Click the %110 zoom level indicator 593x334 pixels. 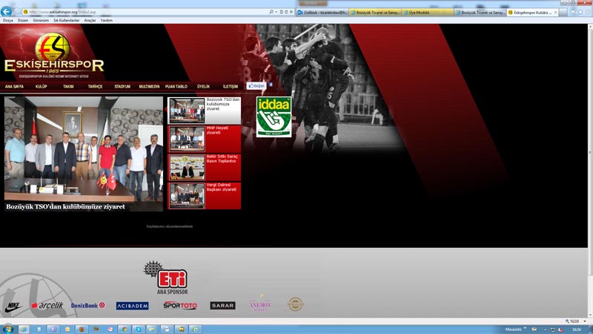[x=572, y=321]
